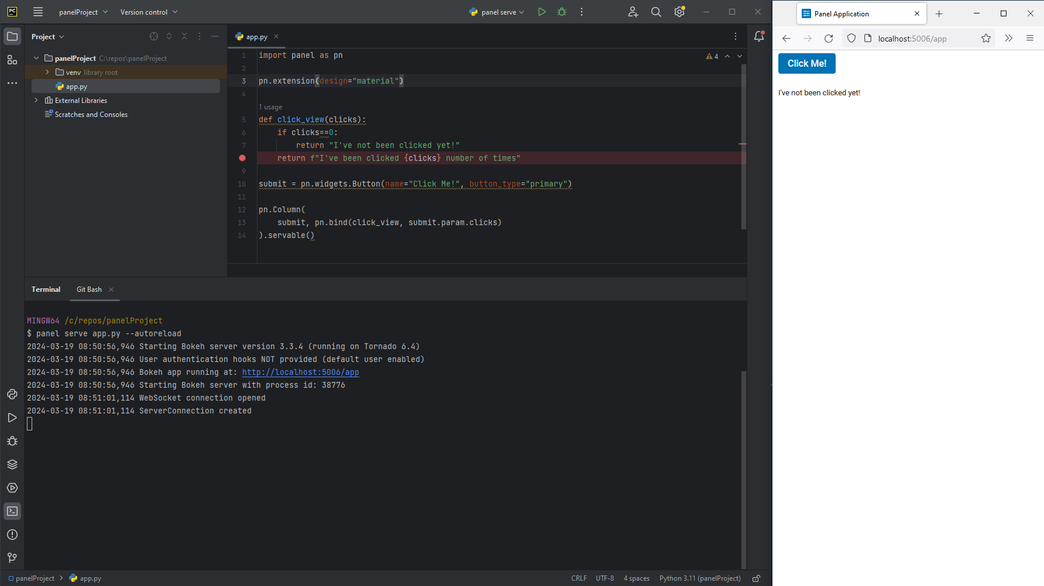Show more browser tools chevrons
Image resolution: width=1044 pixels, height=586 pixels.
coord(1009,38)
